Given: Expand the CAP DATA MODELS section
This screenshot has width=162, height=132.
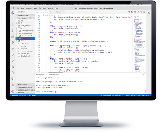Looking at the screenshot, I should [x=25, y=90].
